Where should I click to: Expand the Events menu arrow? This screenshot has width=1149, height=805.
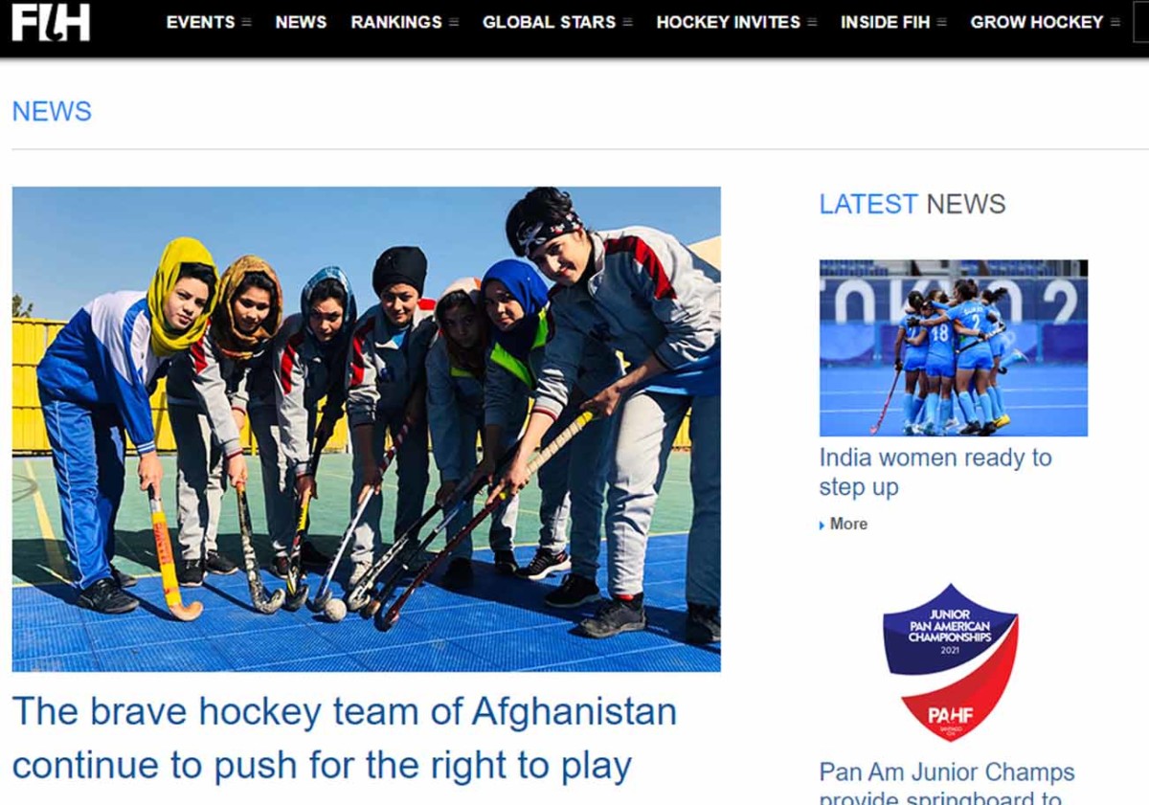[247, 22]
